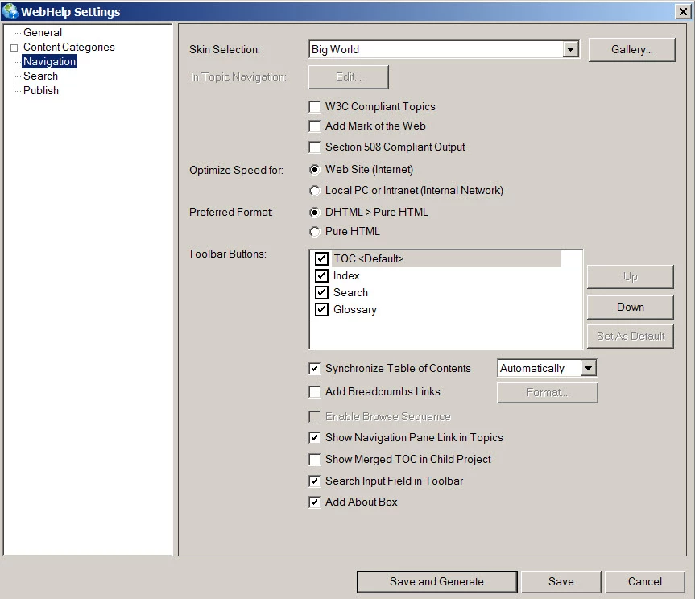
Task: Enable W3C Compliant Topics
Action: pos(315,107)
